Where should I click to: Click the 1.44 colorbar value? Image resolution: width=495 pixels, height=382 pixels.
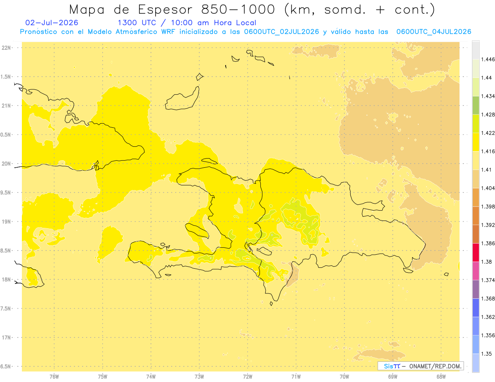click(x=487, y=78)
